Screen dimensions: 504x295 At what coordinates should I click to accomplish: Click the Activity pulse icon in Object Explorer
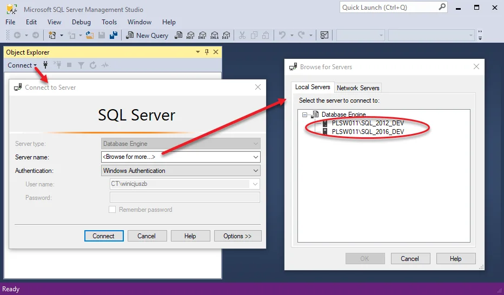tap(105, 65)
